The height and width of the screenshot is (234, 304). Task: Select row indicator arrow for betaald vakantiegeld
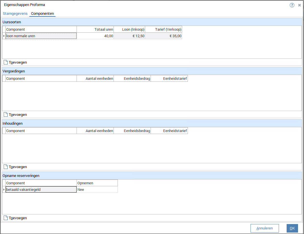click(x=4, y=189)
